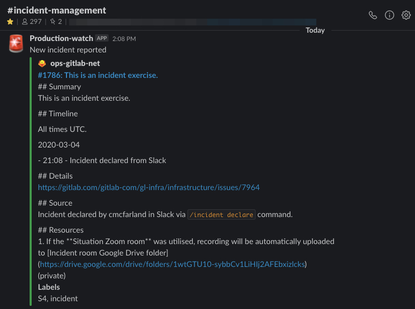Click the ops-gitlab-net author name

(75, 63)
